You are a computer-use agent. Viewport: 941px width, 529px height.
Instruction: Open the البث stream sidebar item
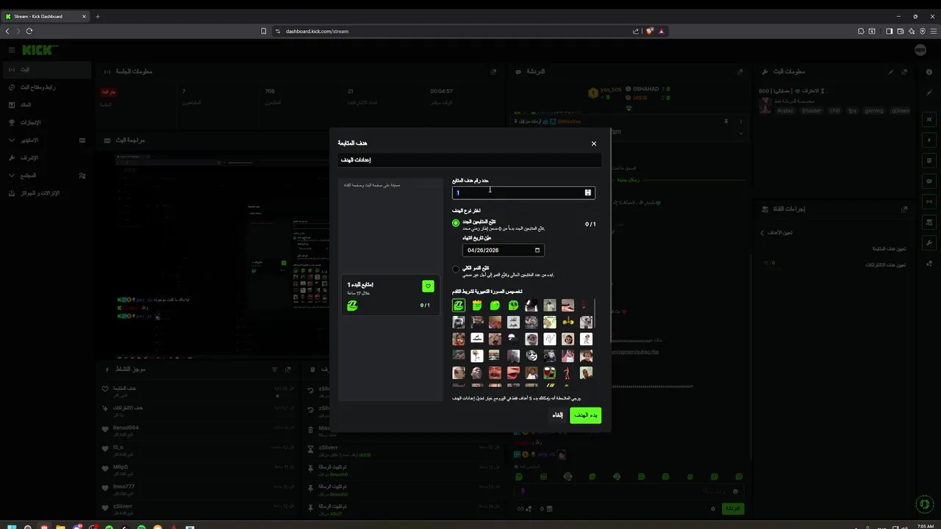click(46, 69)
